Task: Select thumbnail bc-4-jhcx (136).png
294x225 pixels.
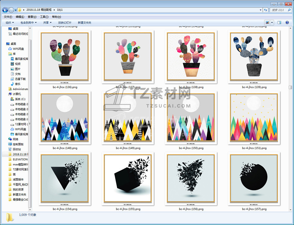Action: point(65,57)
